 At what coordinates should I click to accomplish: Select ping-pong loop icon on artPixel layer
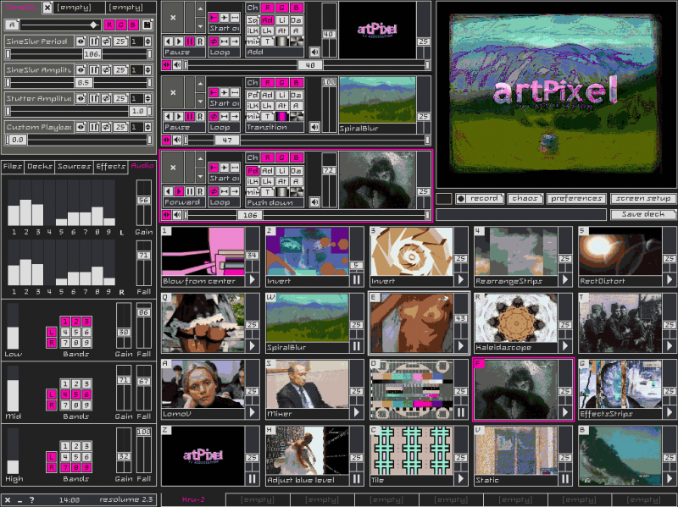[224, 41]
